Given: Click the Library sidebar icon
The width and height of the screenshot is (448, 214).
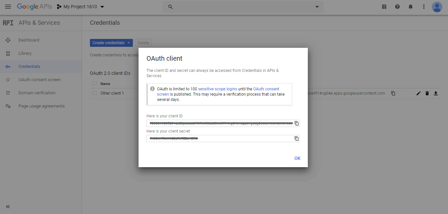Looking at the screenshot, I should 8,53.
